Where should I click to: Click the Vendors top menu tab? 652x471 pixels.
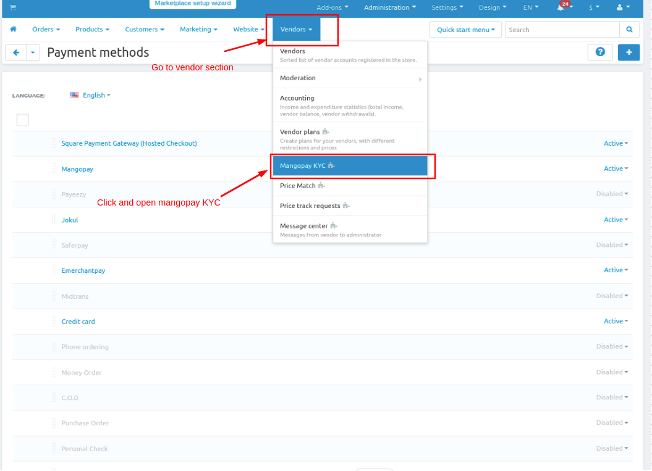click(x=296, y=29)
